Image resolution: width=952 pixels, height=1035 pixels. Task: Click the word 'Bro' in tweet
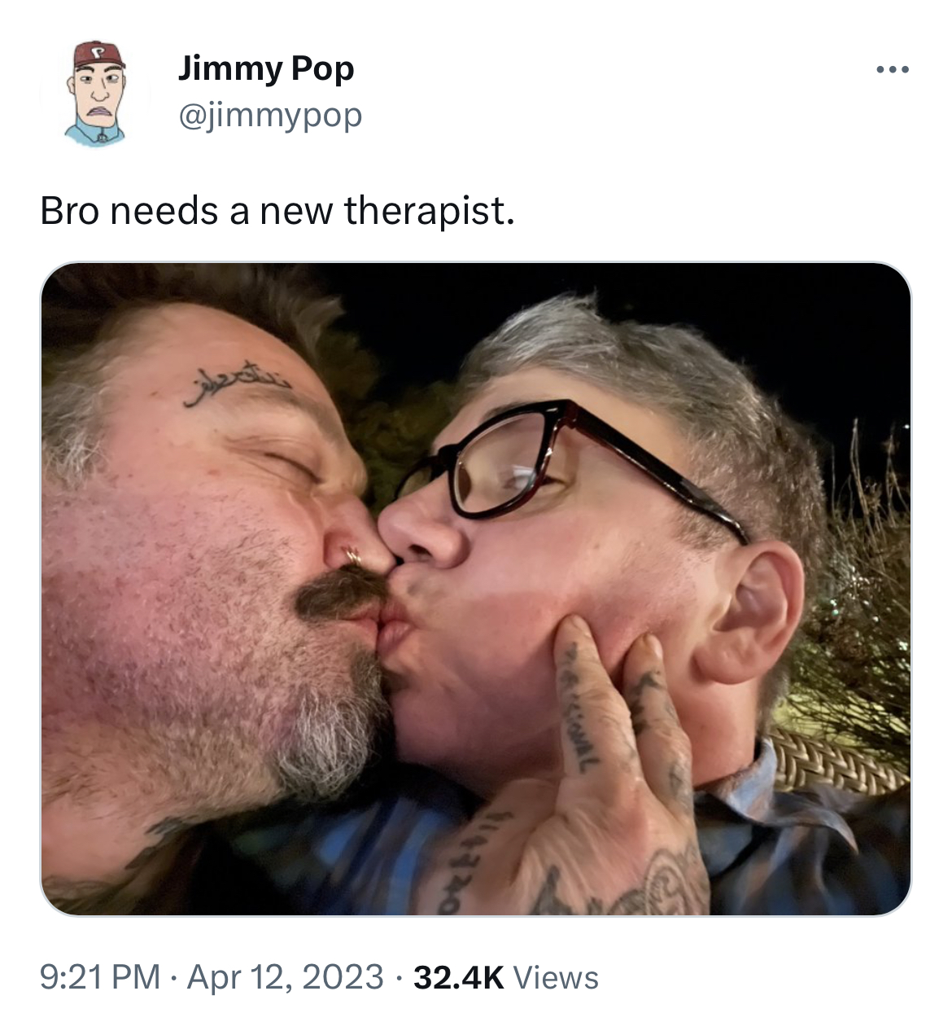click(x=69, y=211)
